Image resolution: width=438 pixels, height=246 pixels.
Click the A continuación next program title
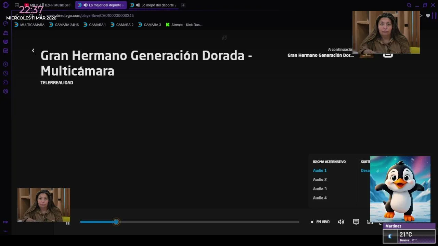pyautogui.click(x=320, y=55)
